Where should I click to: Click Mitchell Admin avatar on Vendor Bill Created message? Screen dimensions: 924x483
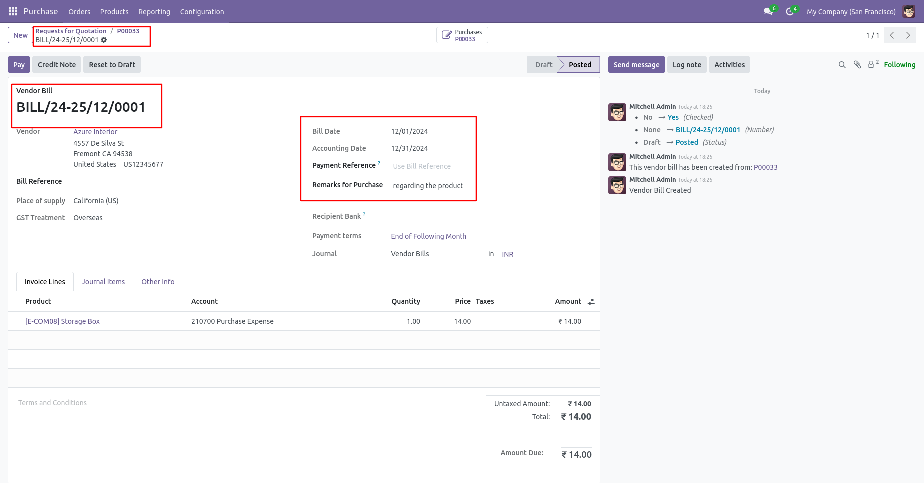click(617, 185)
